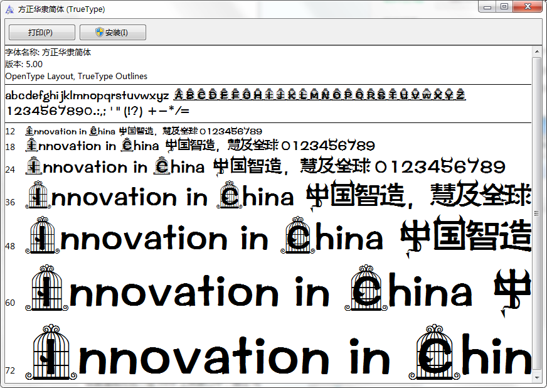Click the birdcage uppercase alphabet sample
The width and height of the screenshot is (547, 388).
pos(319,95)
